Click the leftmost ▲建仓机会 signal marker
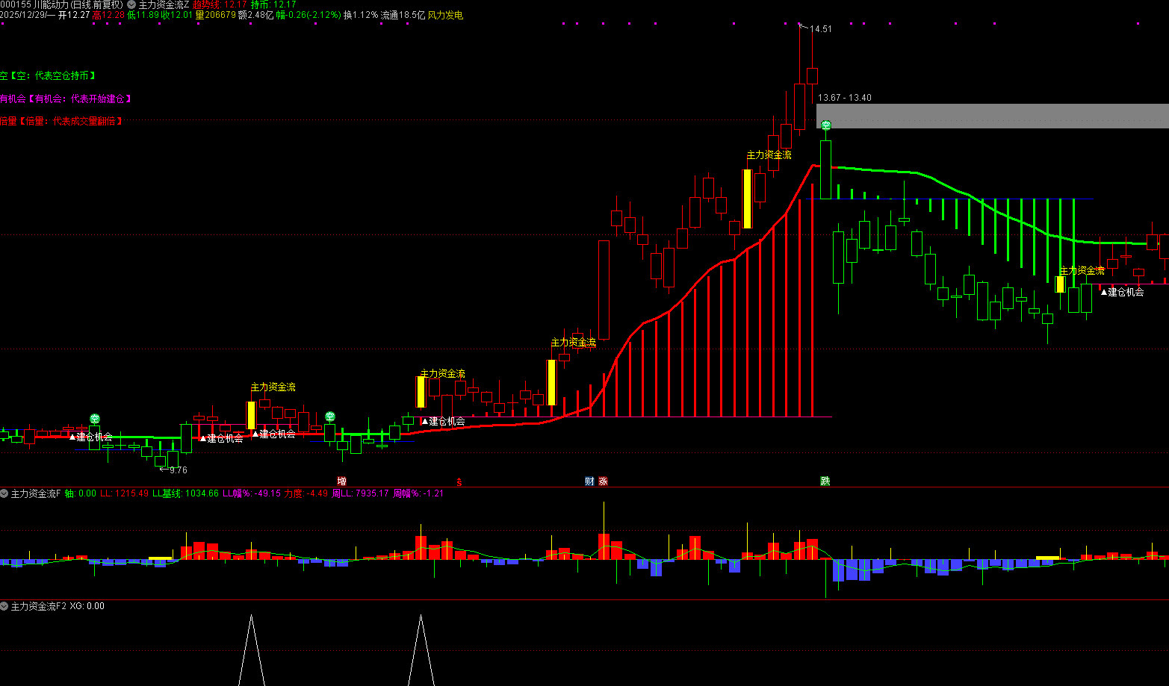Screen dimensions: 1169x686 point(90,437)
